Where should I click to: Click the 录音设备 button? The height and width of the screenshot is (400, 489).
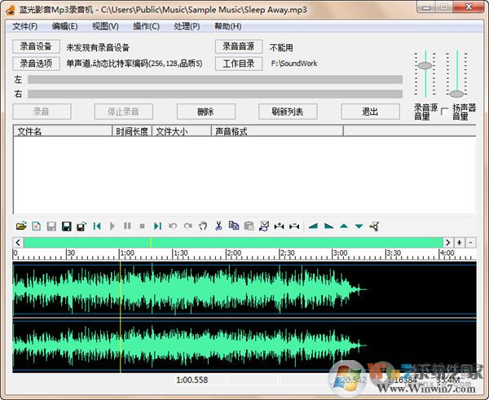36,46
